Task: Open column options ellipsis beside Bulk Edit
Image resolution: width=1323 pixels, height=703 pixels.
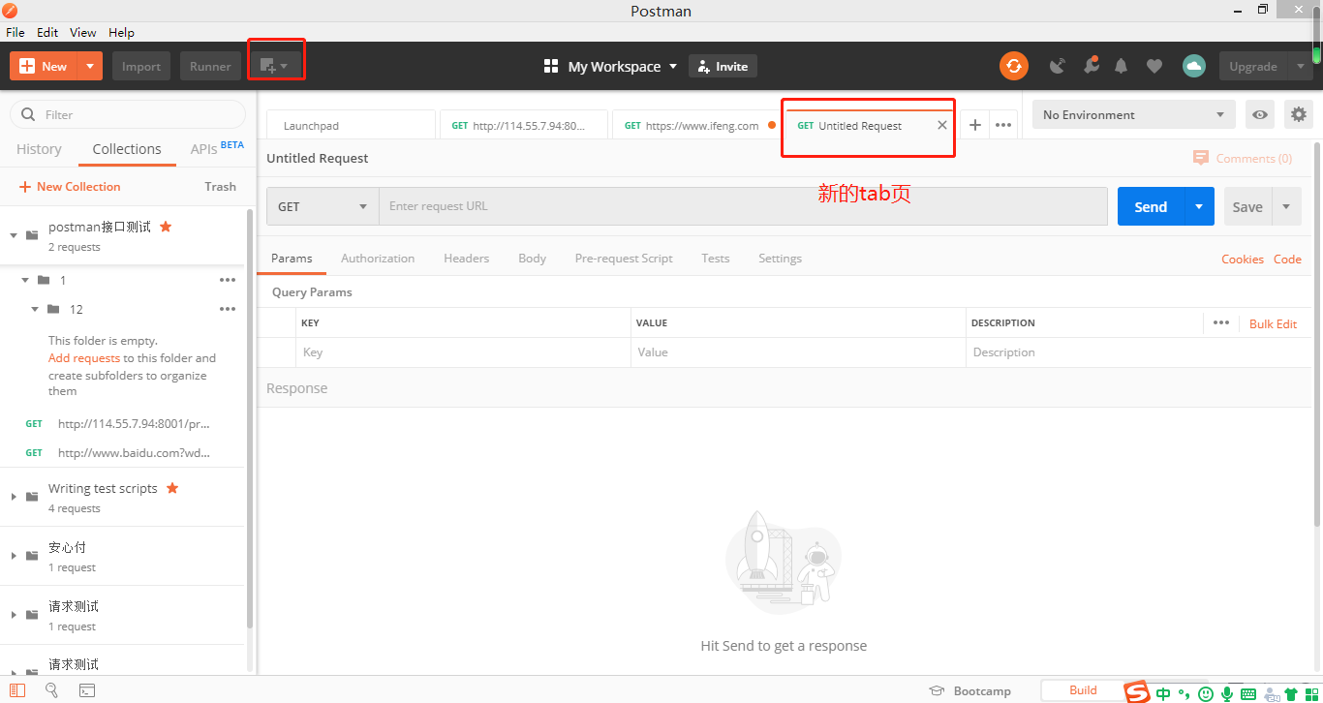Action: point(1220,322)
